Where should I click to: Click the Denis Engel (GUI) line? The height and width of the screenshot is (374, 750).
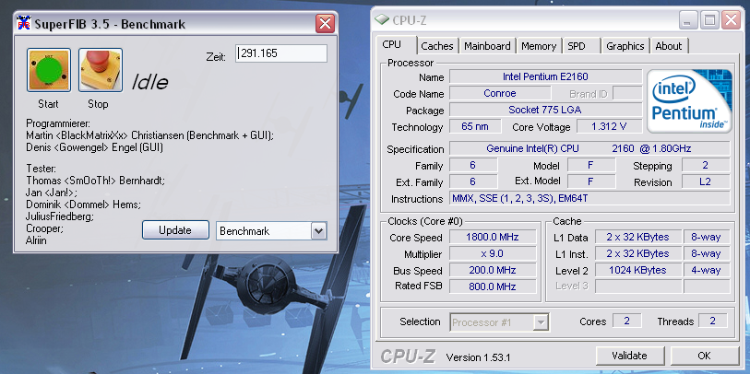95,147
